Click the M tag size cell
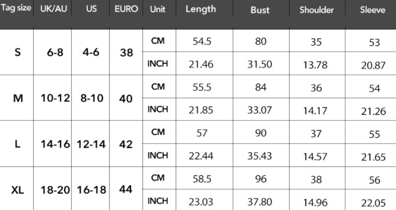 tap(18, 99)
